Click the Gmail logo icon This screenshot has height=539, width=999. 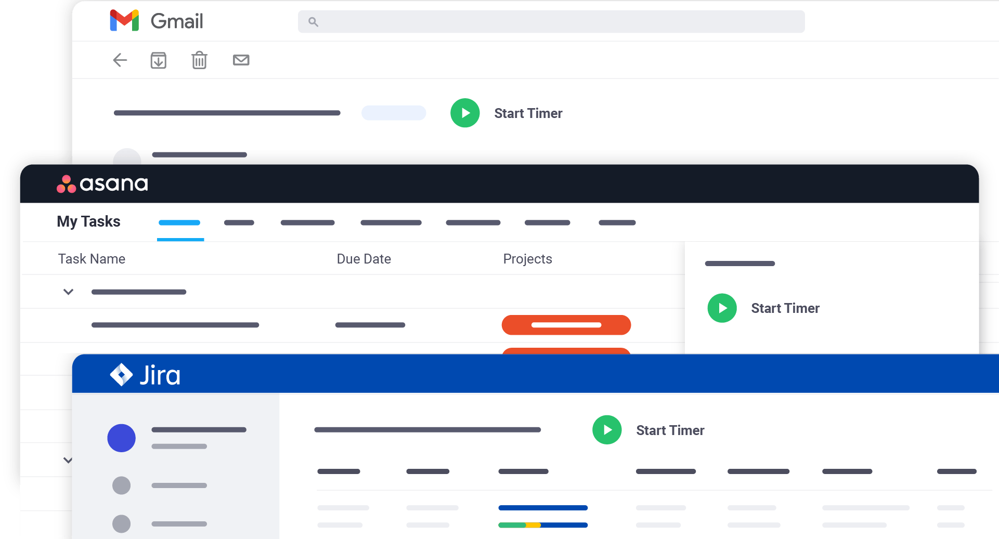click(124, 21)
